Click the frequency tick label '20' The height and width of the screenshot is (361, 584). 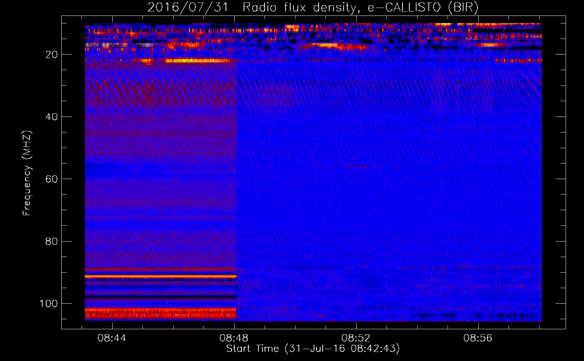coord(52,55)
